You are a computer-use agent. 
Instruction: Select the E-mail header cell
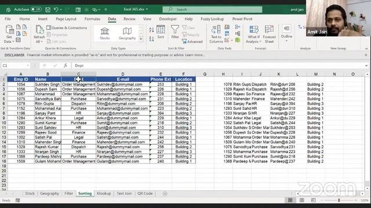123,79
